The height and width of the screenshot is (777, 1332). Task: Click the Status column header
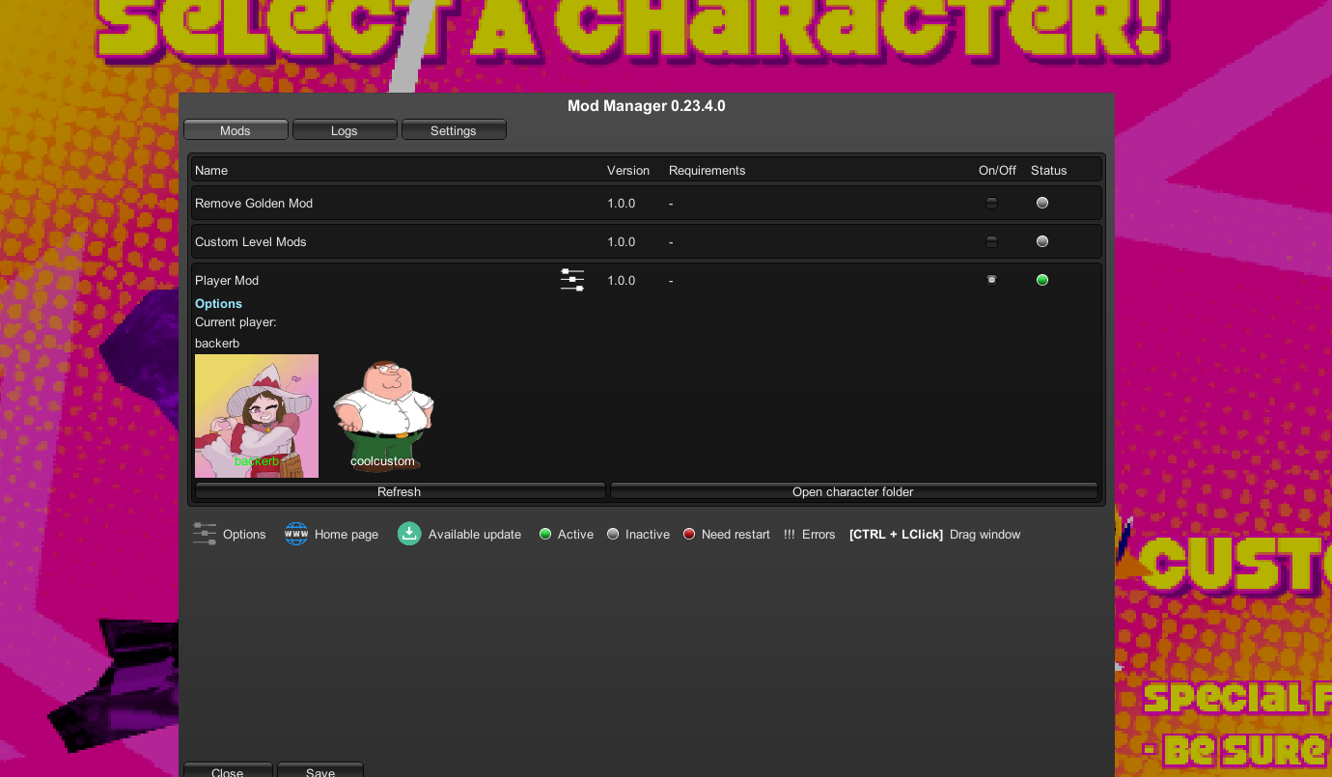coord(1049,171)
